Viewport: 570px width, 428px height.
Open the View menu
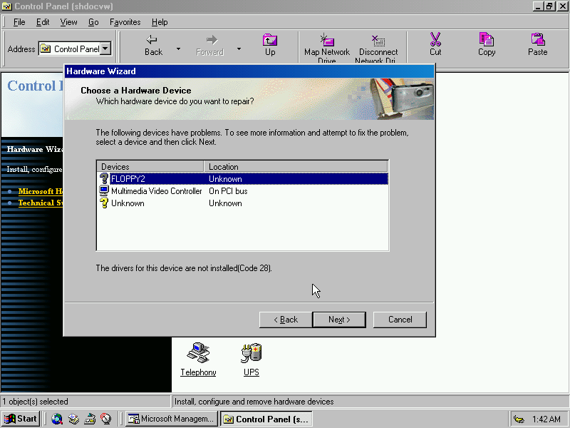coord(68,22)
